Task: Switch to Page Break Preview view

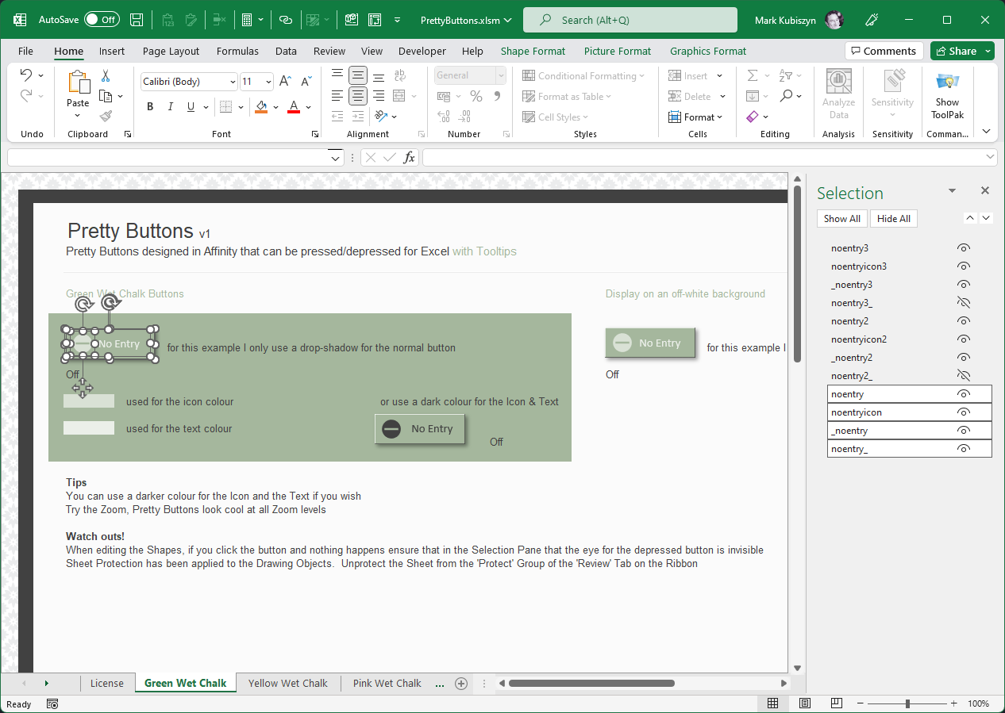Action: click(836, 703)
